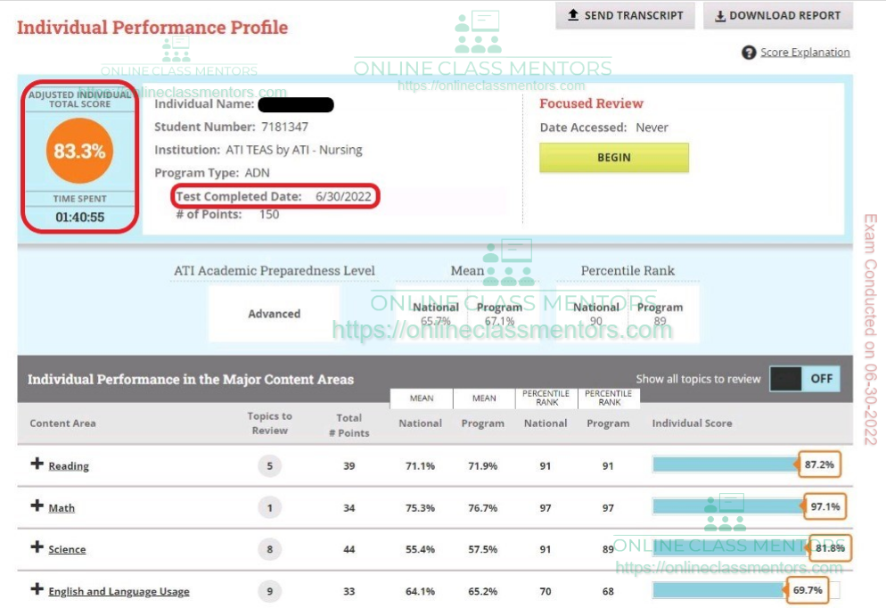Click the orange 83.3% score circle

click(x=79, y=151)
